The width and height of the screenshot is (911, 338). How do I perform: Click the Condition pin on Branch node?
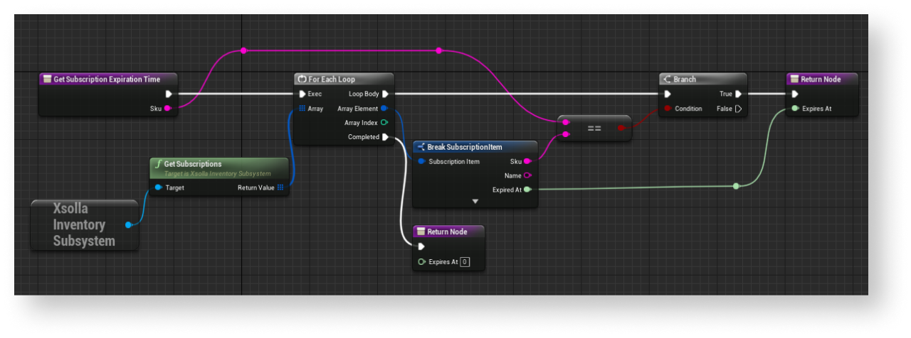pos(668,109)
